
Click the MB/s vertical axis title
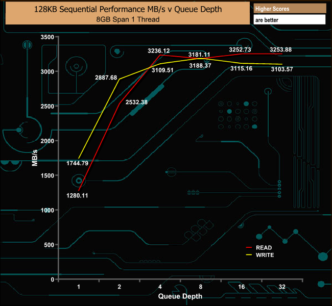(35, 158)
